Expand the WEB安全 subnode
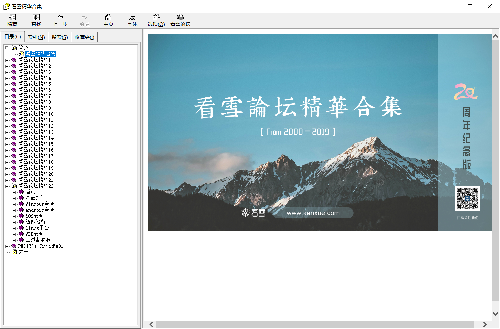This screenshot has height=329, width=500. coord(14,234)
